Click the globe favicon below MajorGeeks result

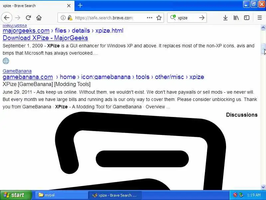pos(6,61)
